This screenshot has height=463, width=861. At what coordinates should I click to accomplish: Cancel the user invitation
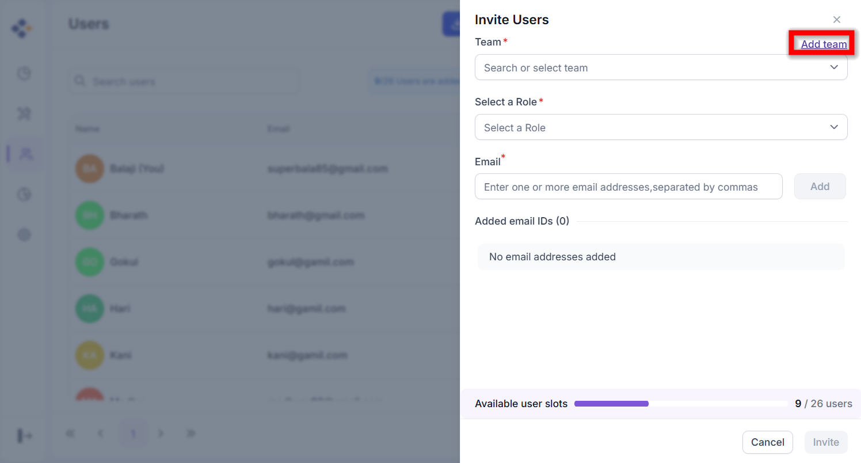767,442
